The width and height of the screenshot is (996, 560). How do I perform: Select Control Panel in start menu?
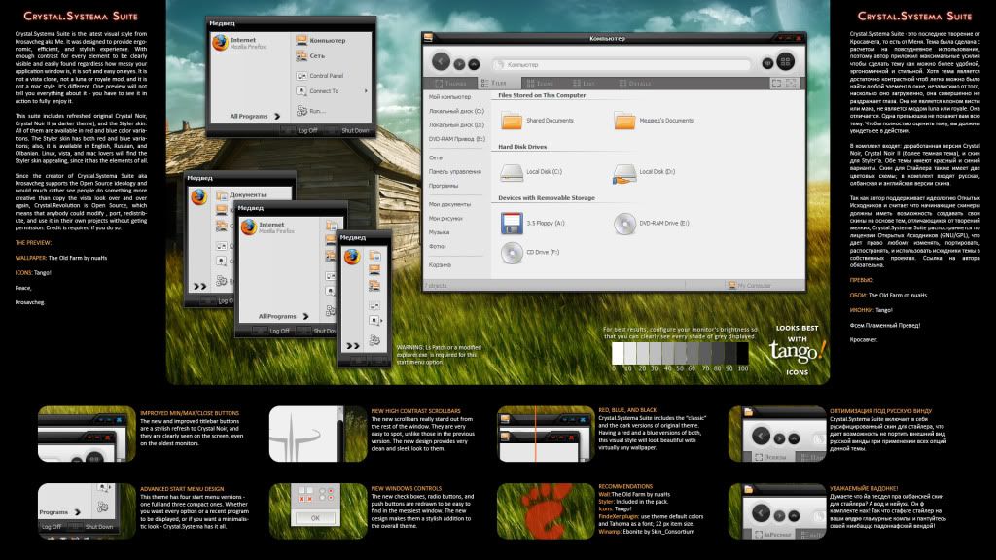(325, 75)
